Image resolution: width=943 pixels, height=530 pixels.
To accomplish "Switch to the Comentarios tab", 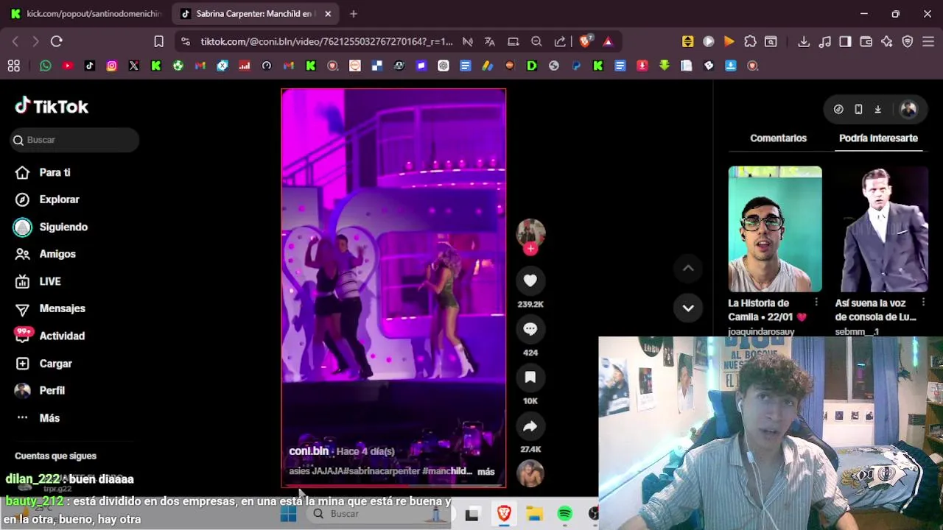I will (x=778, y=138).
